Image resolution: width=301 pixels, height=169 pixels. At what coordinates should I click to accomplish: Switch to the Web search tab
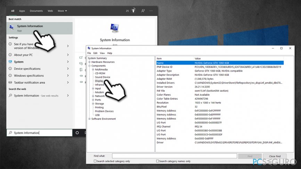(50, 11)
